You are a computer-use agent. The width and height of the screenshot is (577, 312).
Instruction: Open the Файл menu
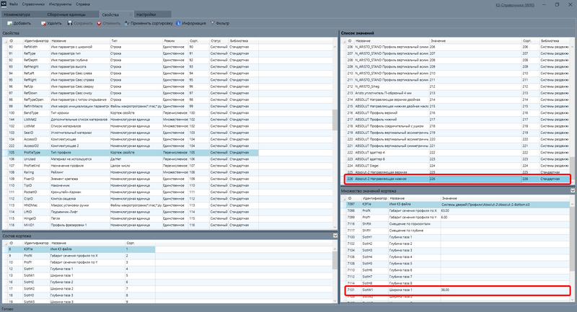[13, 4]
